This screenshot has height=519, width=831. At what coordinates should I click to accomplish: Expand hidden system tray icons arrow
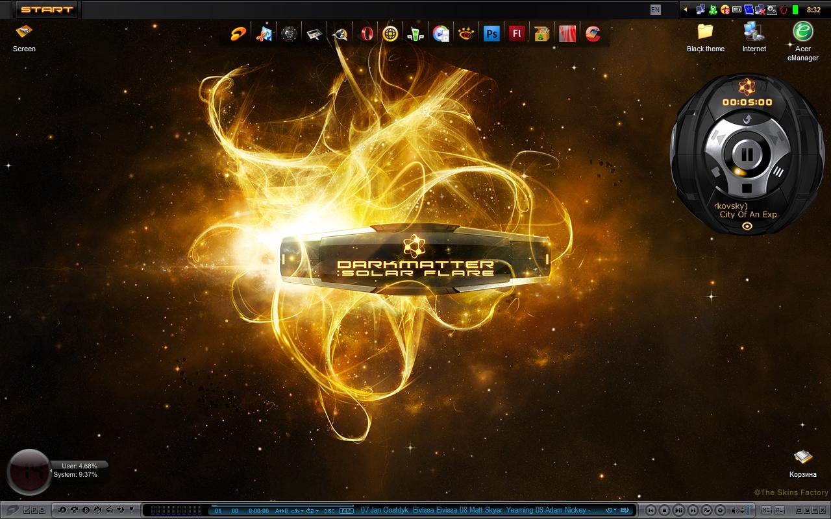[686, 10]
